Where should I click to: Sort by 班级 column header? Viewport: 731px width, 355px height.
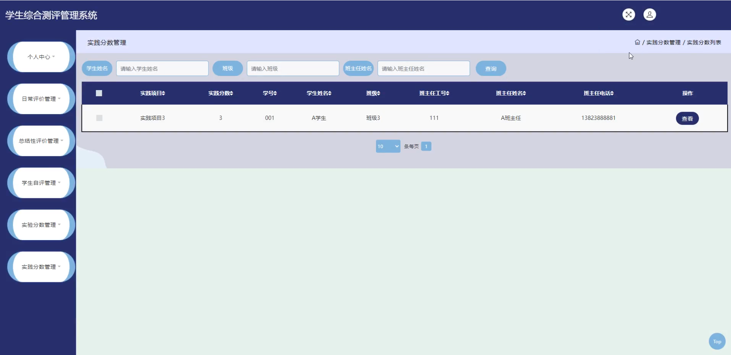click(373, 93)
